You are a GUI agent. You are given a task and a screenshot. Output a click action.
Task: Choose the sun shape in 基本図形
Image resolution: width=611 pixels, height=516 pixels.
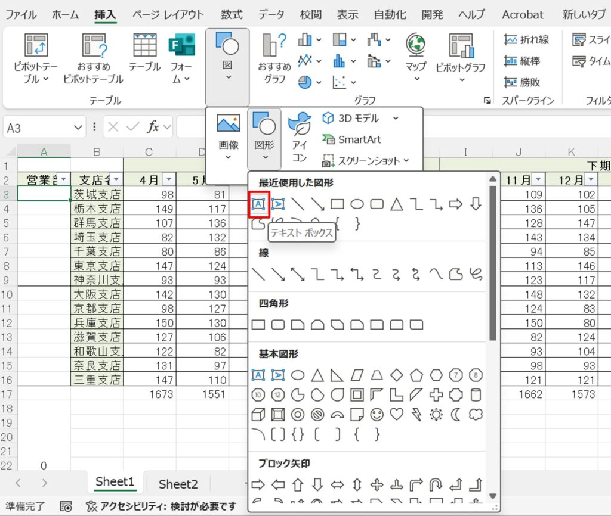(436, 415)
